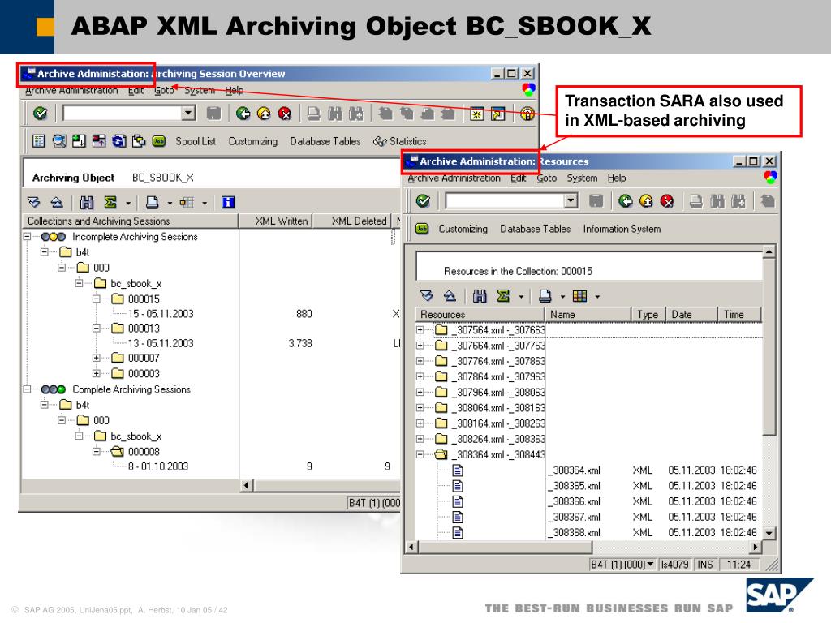Screen dimensions: 831x623
Task: Open layout dropdown arrow in Resources list toolbar
Action: pos(597,297)
